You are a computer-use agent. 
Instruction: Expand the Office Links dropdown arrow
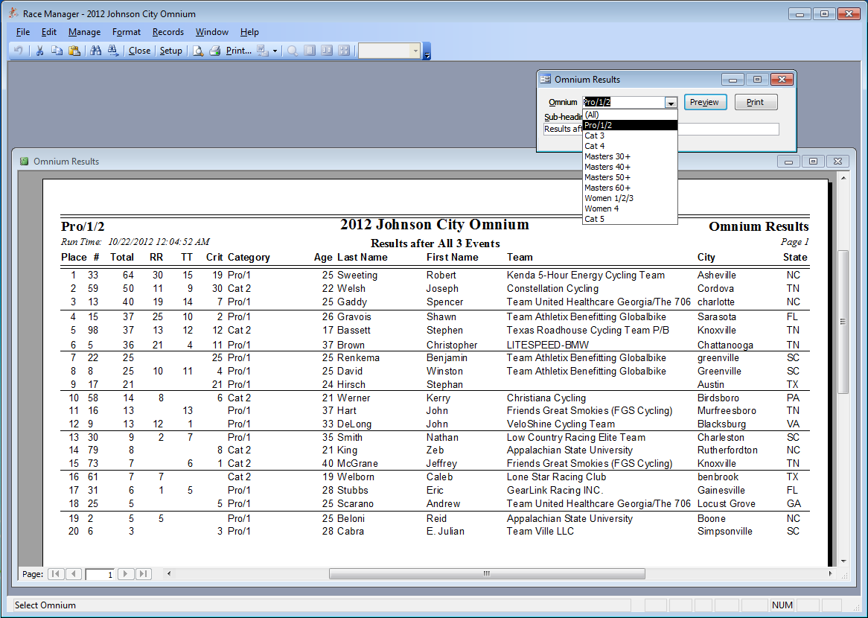pos(275,51)
